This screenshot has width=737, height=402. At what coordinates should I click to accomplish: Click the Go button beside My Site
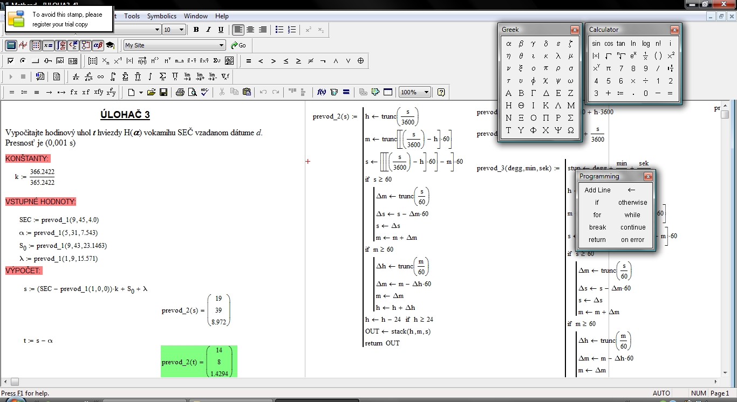click(x=238, y=45)
